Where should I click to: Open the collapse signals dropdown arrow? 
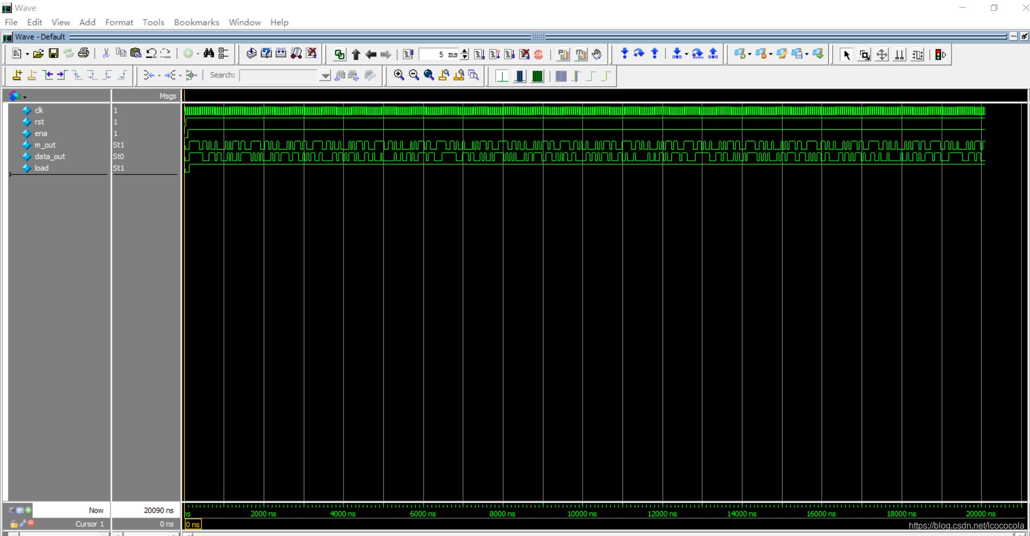point(159,76)
